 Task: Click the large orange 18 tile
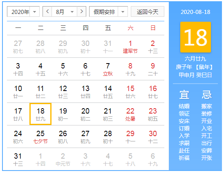click(195, 37)
